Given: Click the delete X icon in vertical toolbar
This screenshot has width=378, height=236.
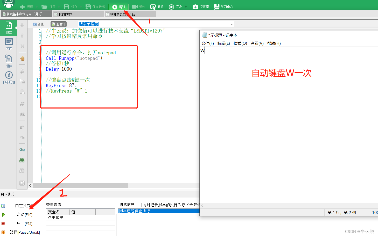Looking at the screenshot, I should 22,46.
